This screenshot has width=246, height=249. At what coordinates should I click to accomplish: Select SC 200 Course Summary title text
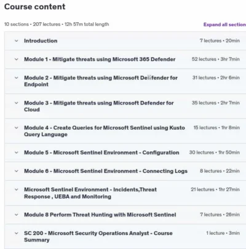pyautogui.click(x=98, y=237)
